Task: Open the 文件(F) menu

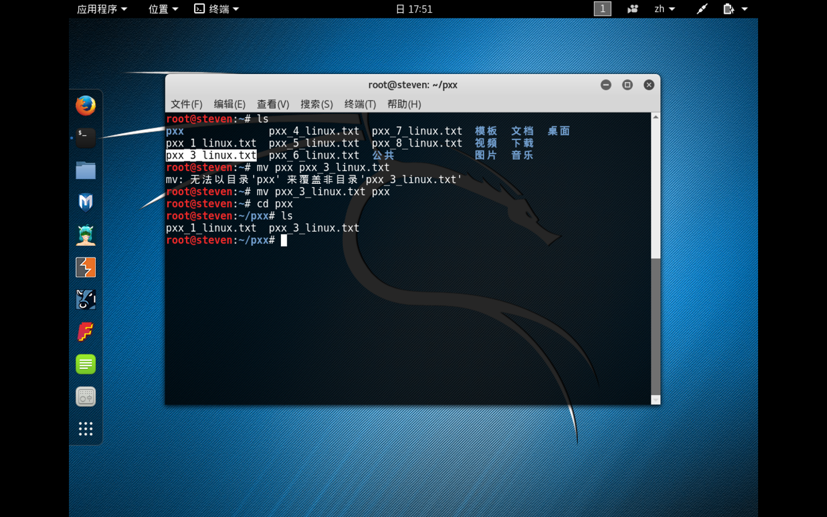Action: [x=187, y=104]
